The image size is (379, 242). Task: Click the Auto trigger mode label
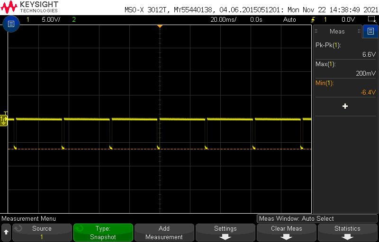click(289, 20)
